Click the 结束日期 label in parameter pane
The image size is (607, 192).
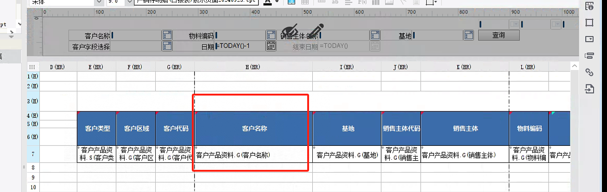click(x=305, y=46)
